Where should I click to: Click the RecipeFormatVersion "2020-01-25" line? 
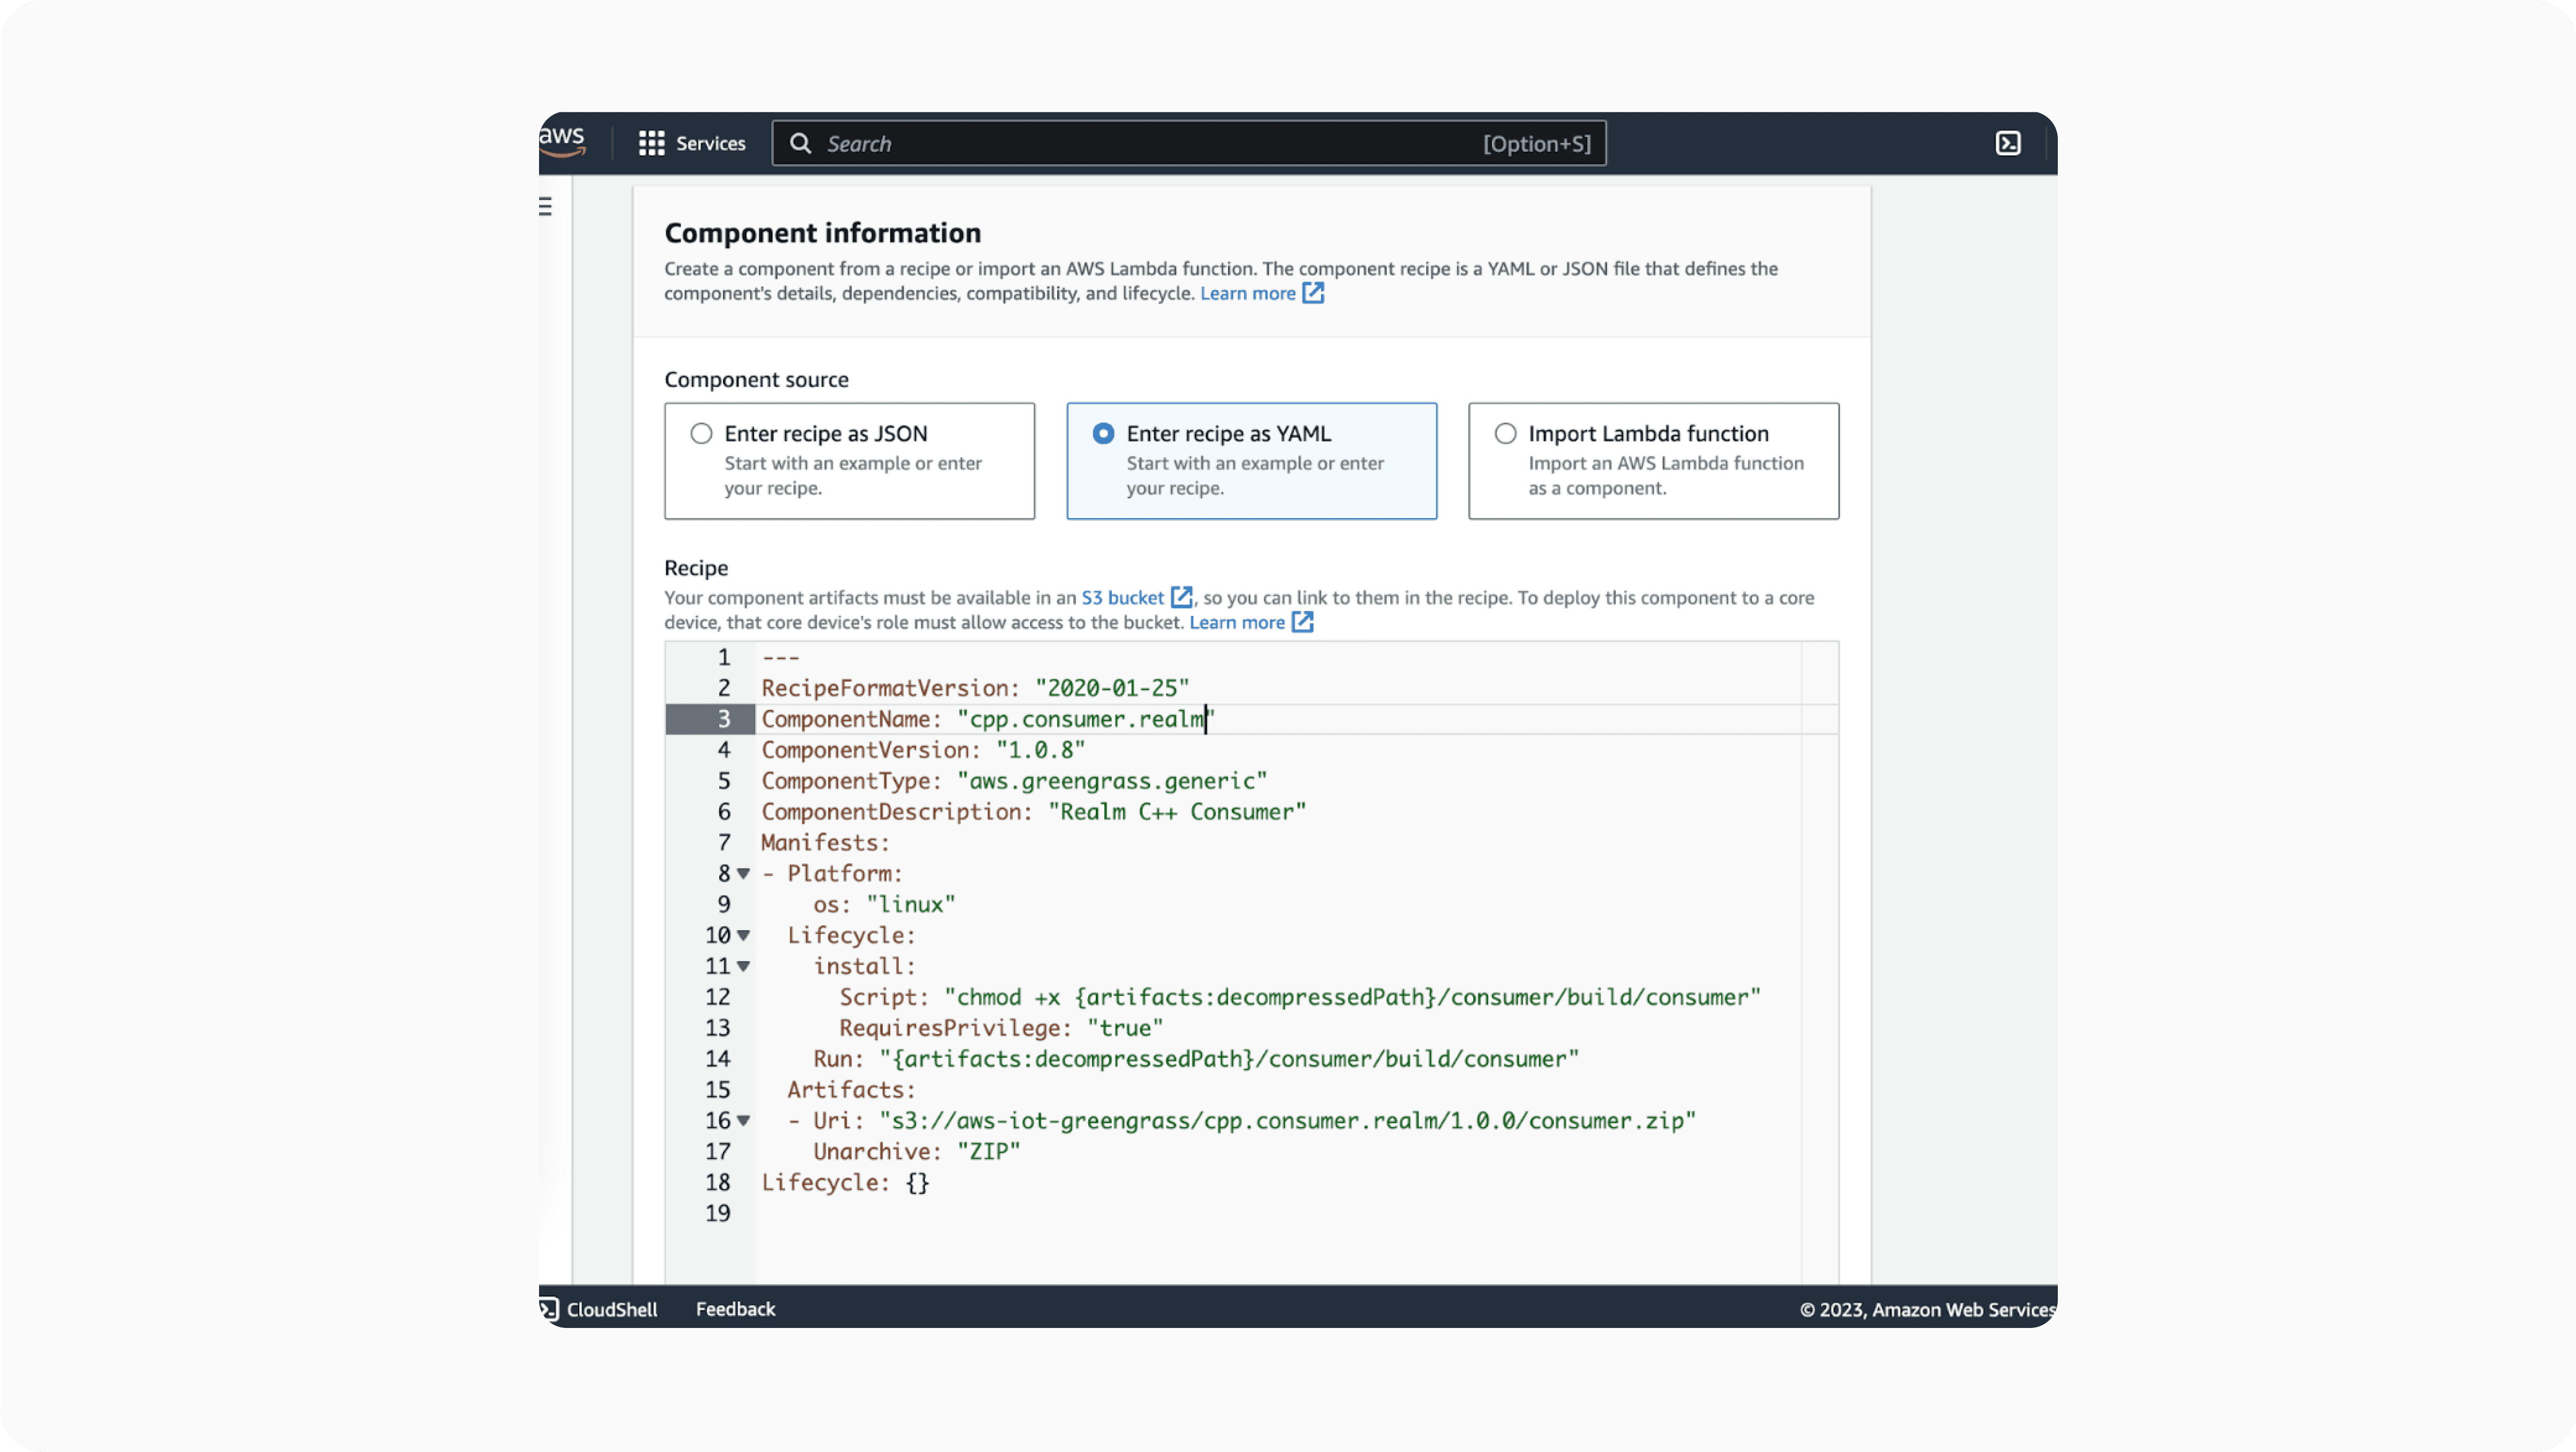975,688
